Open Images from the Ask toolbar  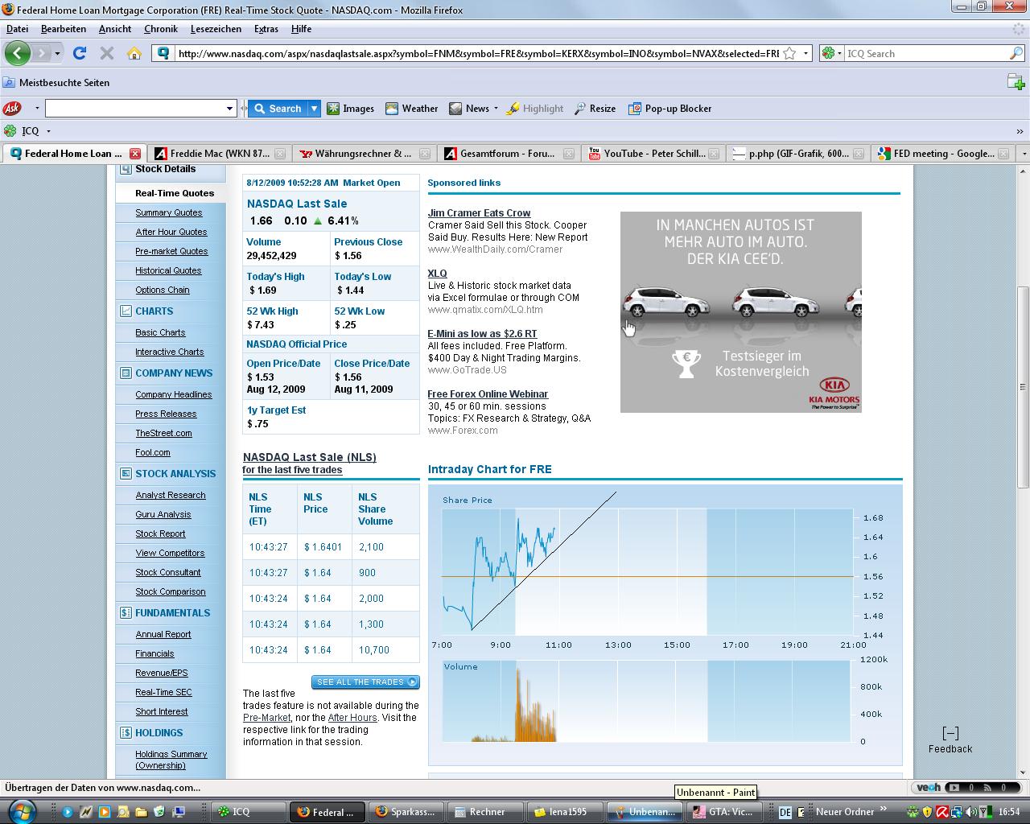350,109
